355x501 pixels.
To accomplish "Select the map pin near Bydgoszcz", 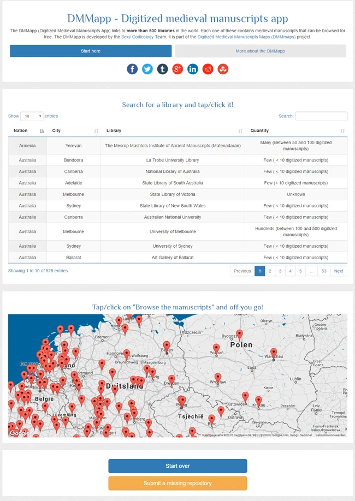I will 239,335.
